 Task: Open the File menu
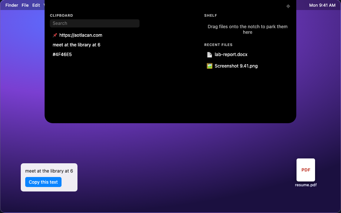(x=25, y=5)
